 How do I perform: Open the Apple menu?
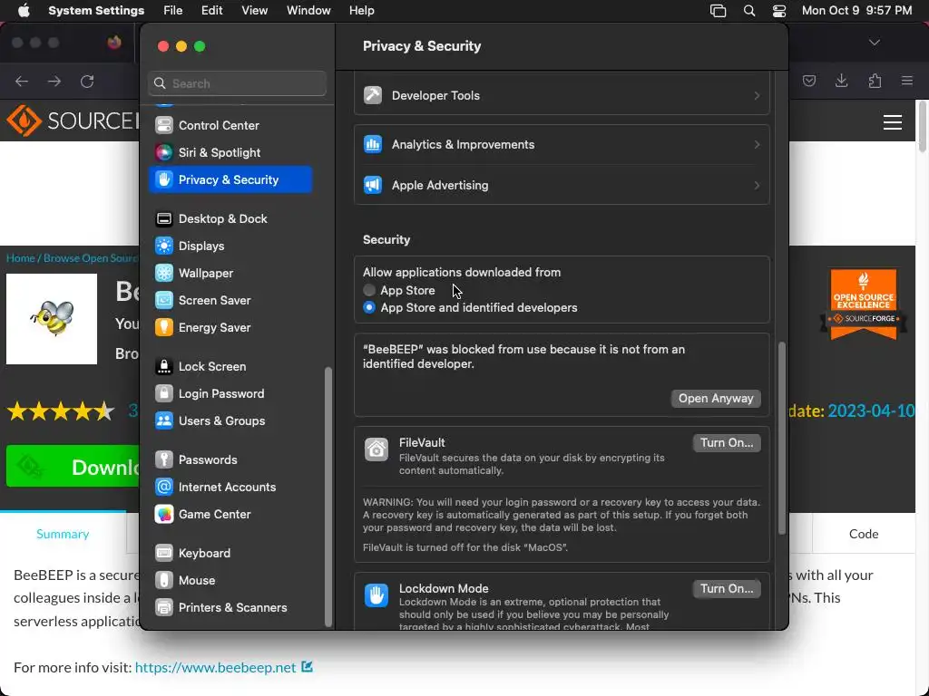tap(24, 11)
